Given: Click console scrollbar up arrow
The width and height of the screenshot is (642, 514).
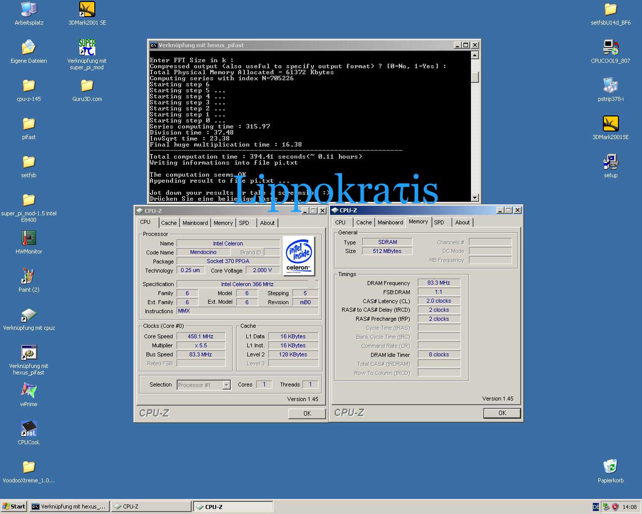Looking at the screenshot, I should point(475,55).
